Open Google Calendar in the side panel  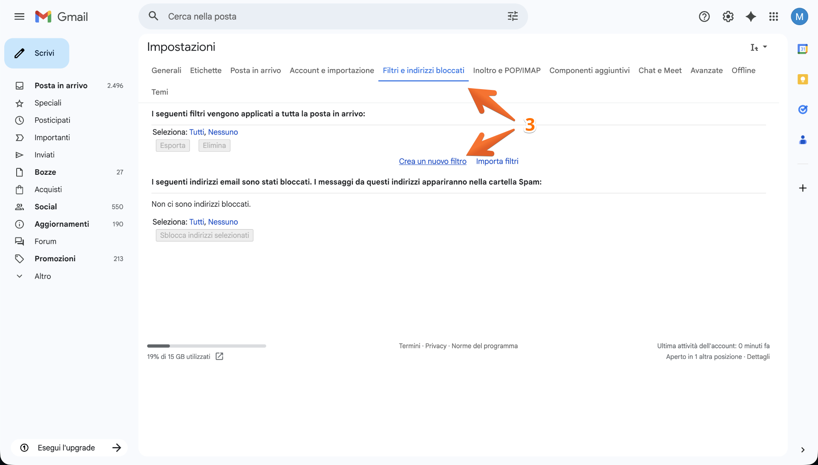[803, 49]
